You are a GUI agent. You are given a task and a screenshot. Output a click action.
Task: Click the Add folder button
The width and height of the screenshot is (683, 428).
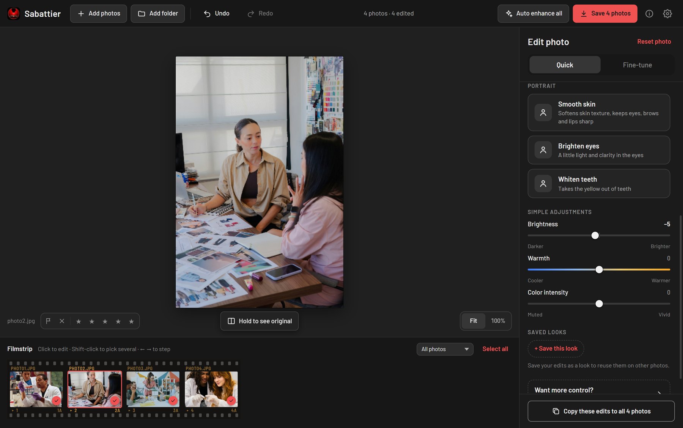158,14
